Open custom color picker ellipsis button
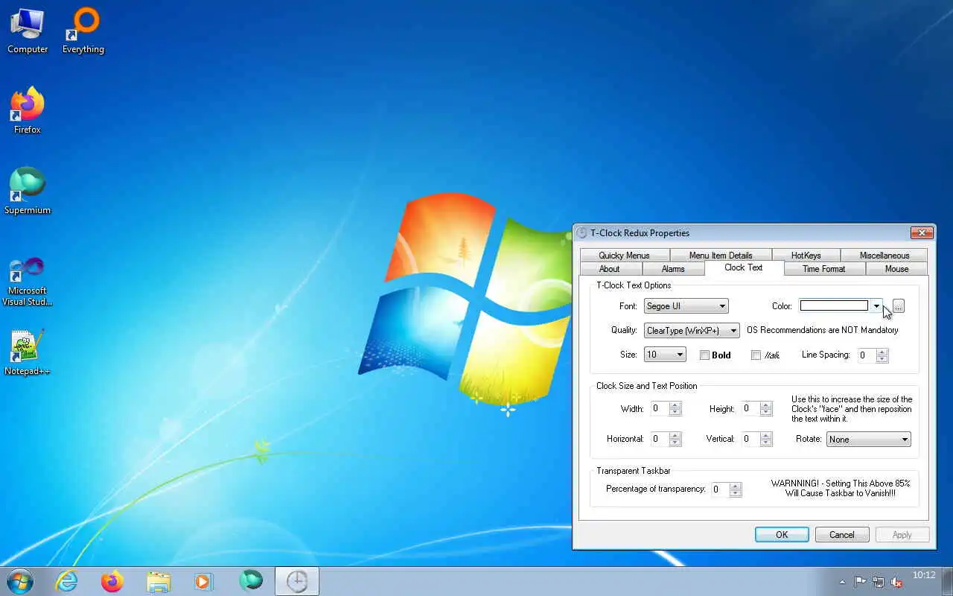 [898, 306]
